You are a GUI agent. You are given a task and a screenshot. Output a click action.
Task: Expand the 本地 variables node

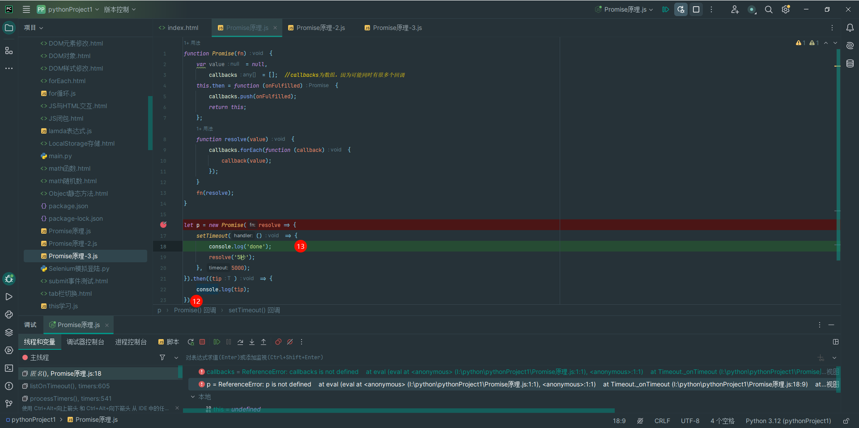point(193,397)
